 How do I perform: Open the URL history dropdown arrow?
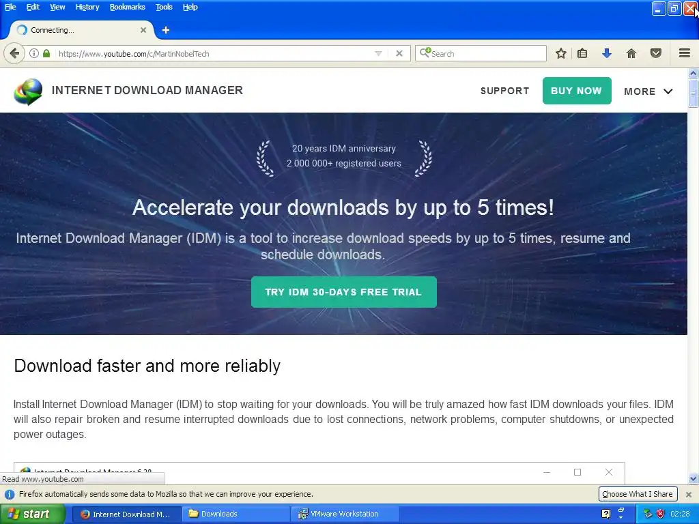[x=378, y=53]
